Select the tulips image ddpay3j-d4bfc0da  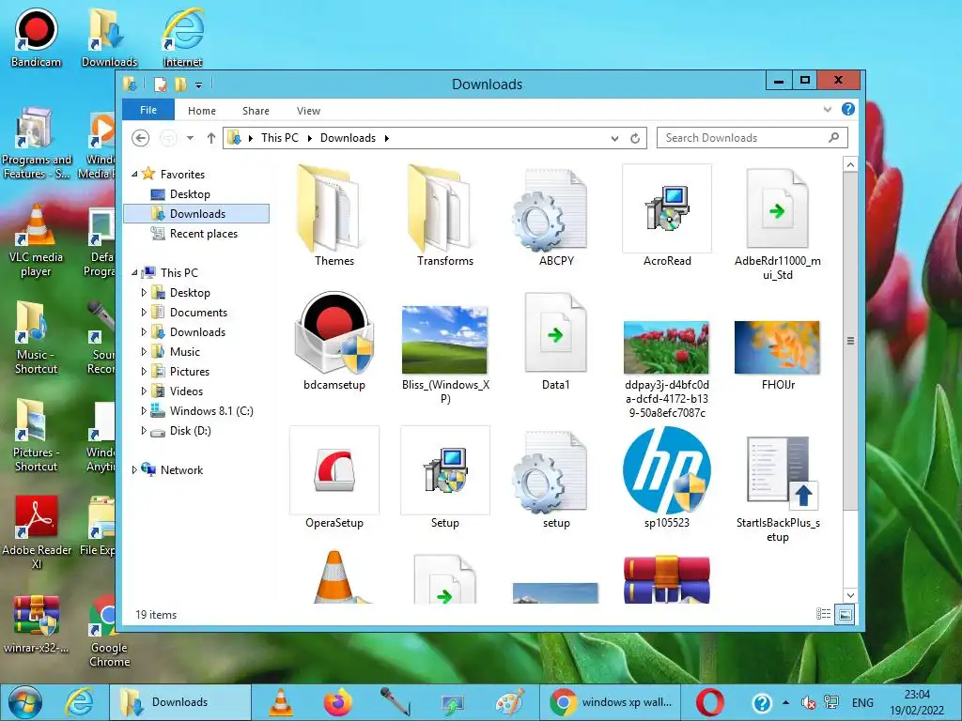(x=667, y=368)
